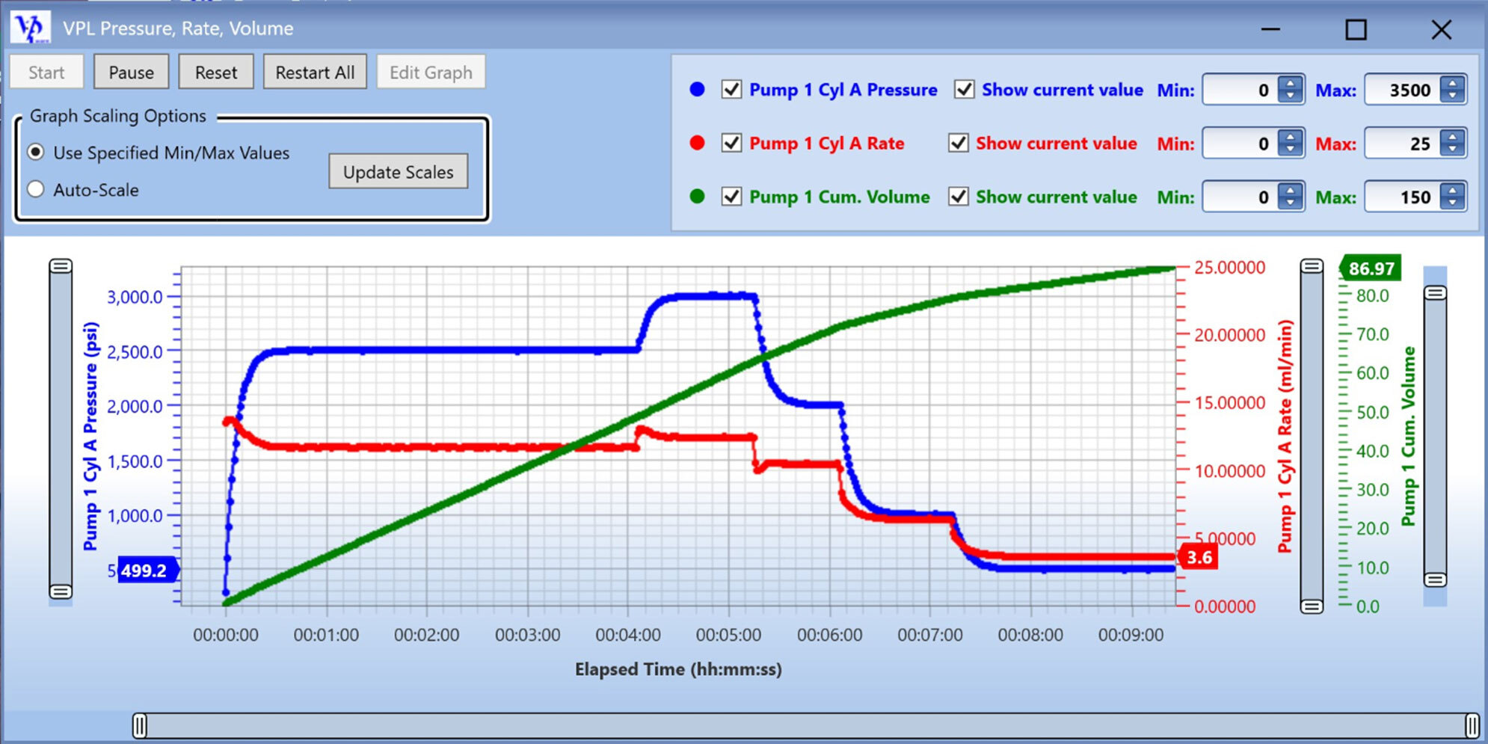Toggle Show current value for Rate
1488x744 pixels.
coord(959,143)
